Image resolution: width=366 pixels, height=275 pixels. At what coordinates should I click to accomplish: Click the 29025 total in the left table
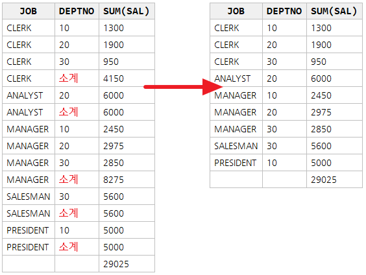116,264
